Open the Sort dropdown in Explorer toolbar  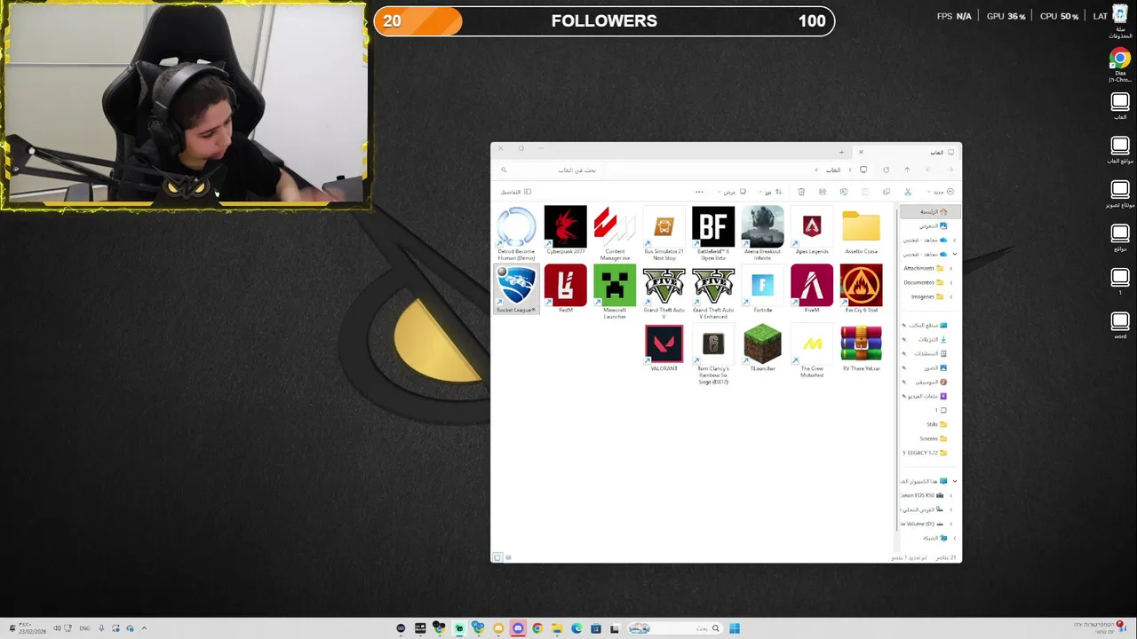tap(772, 192)
